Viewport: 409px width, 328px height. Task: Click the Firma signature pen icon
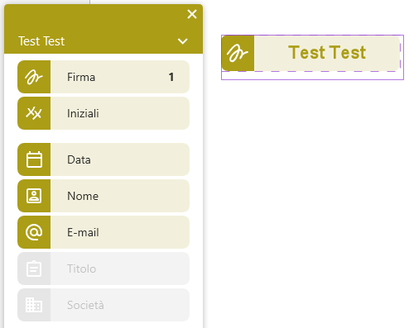tap(34, 77)
